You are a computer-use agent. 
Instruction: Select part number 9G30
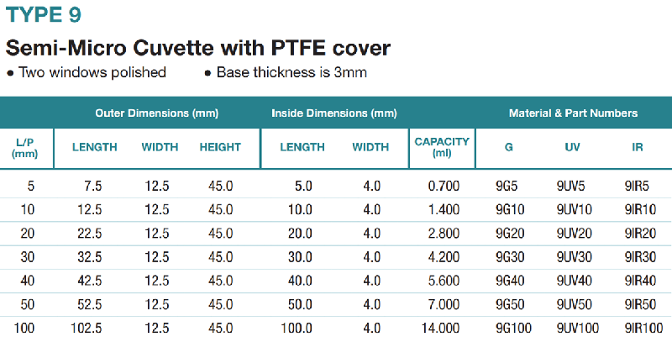tap(510, 257)
